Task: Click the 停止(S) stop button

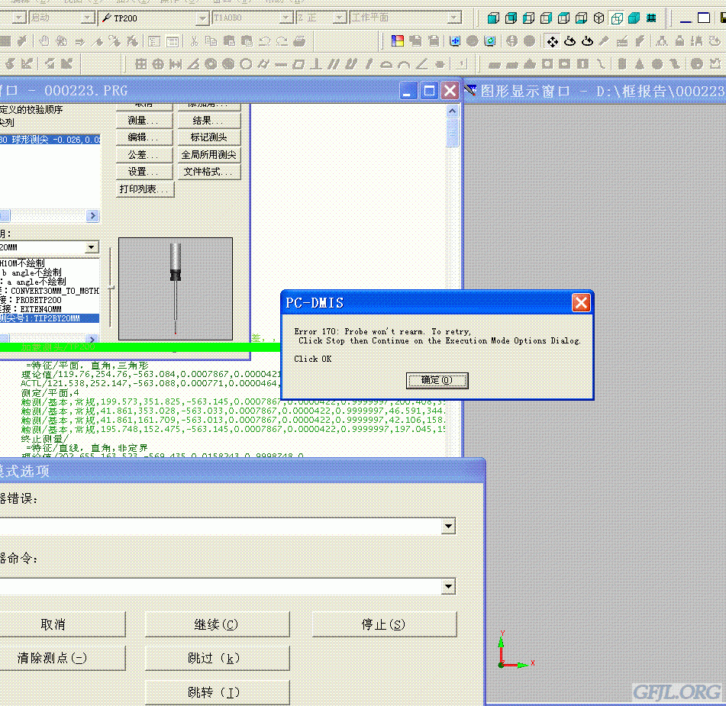Action: (x=384, y=624)
